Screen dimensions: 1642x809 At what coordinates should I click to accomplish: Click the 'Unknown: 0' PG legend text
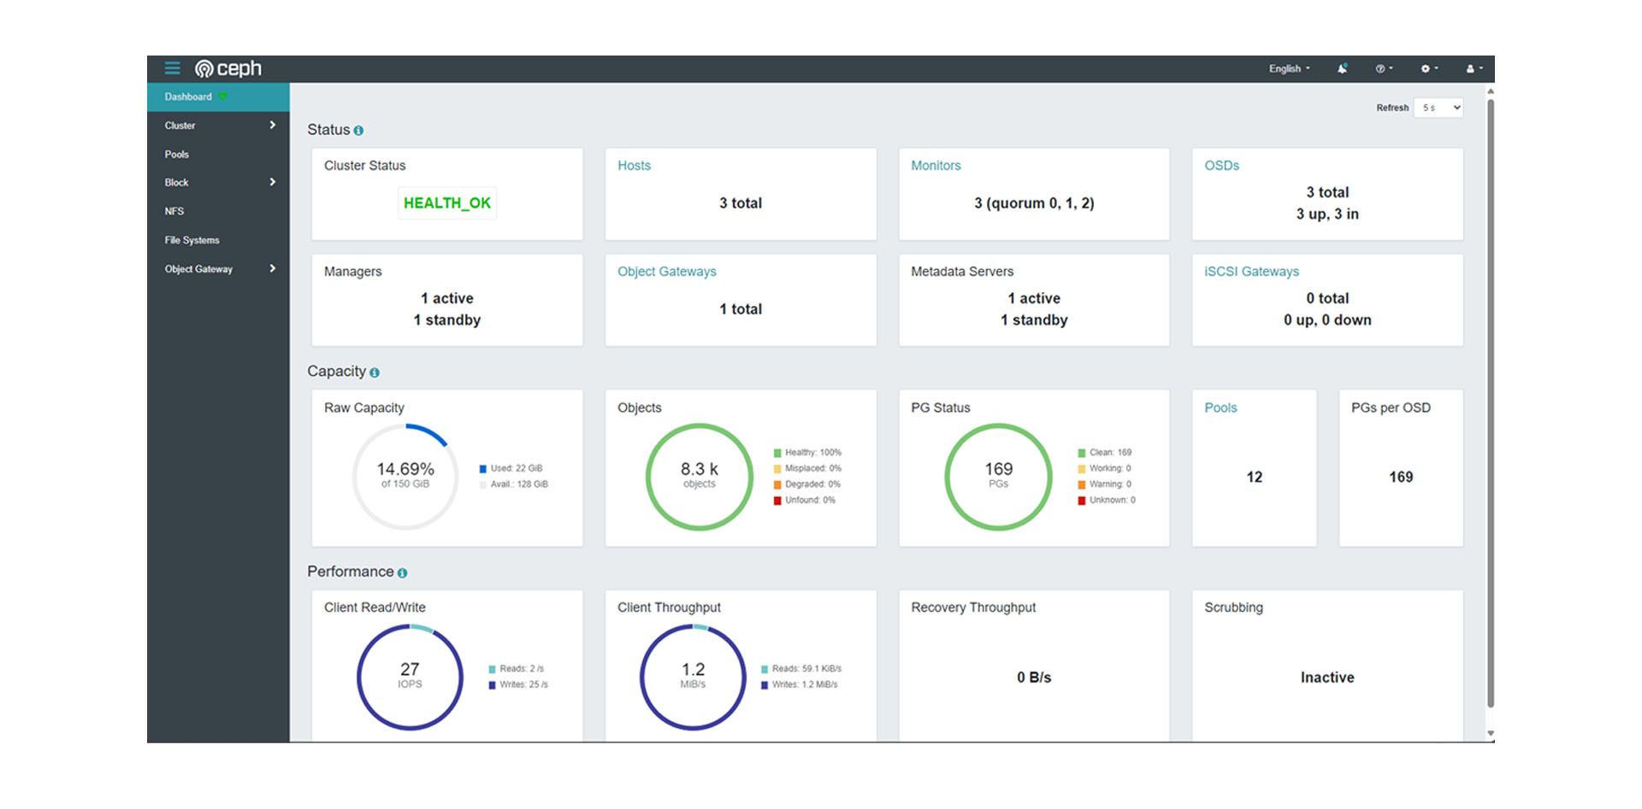point(1112,501)
